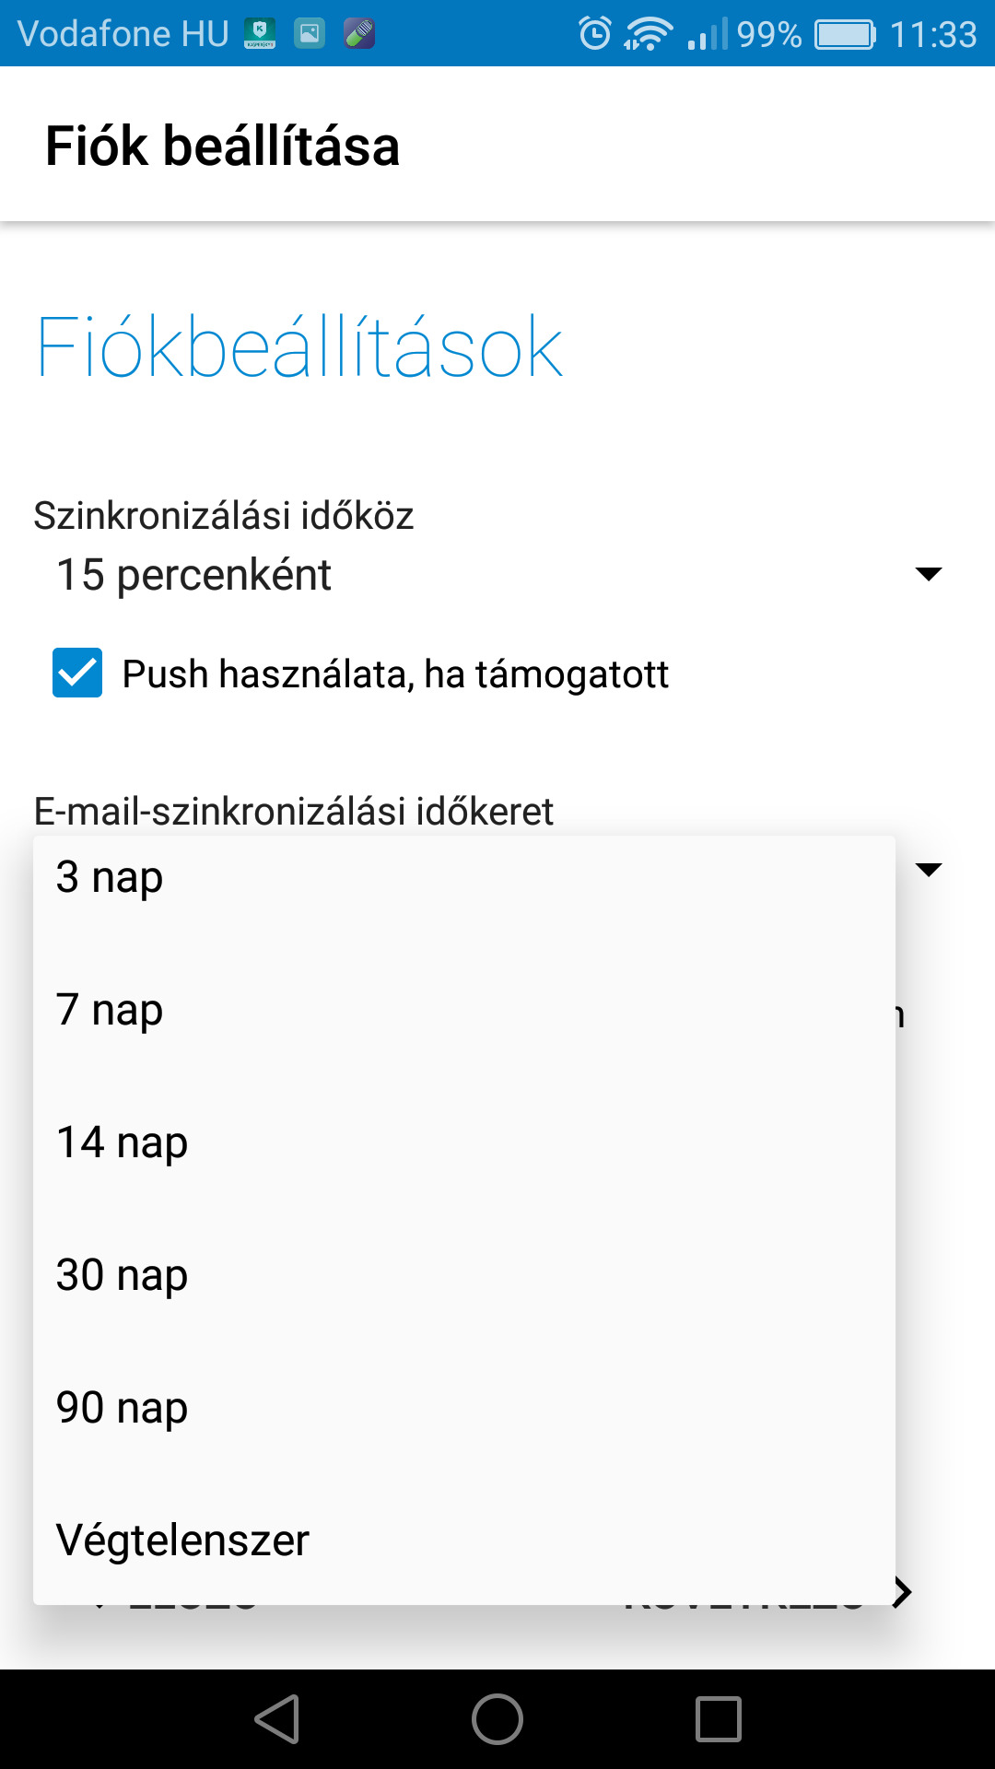This screenshot has width=995, height=1769.
Task: Tap the Wi-Fi status icon
Action: [x=648, y=34]
